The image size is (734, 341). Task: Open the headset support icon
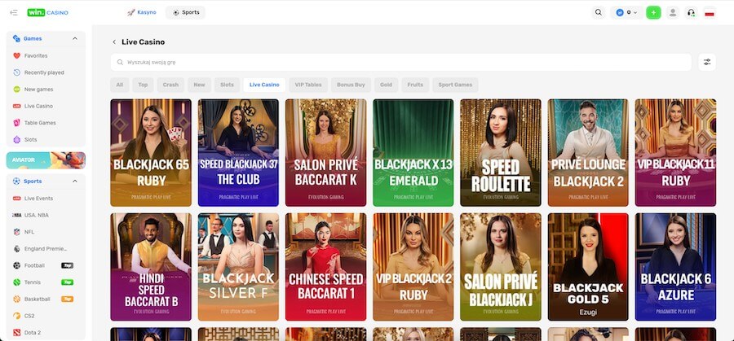[x=691, y=12]
